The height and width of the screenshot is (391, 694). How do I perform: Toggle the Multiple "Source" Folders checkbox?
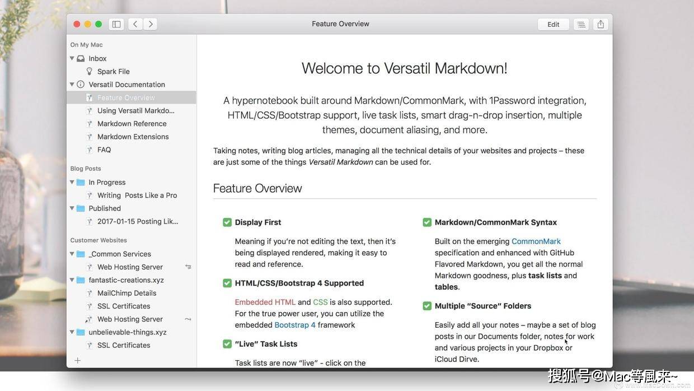(427, 306)
